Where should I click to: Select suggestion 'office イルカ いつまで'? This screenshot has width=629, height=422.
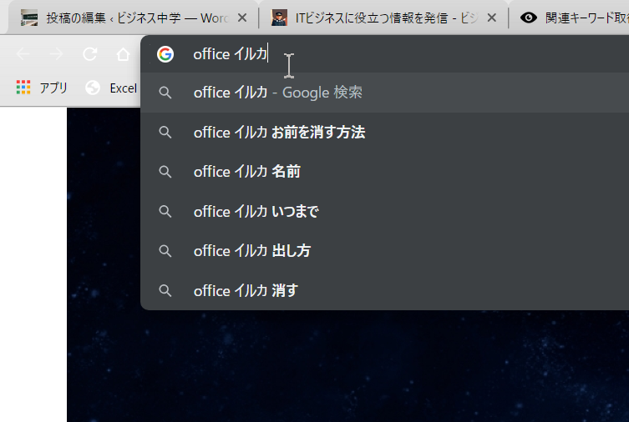click(385, 211)
